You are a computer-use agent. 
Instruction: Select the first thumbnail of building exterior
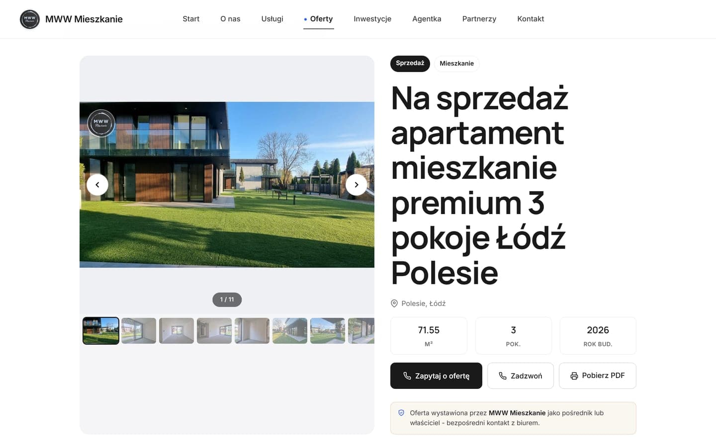click(x=101, y=331)
